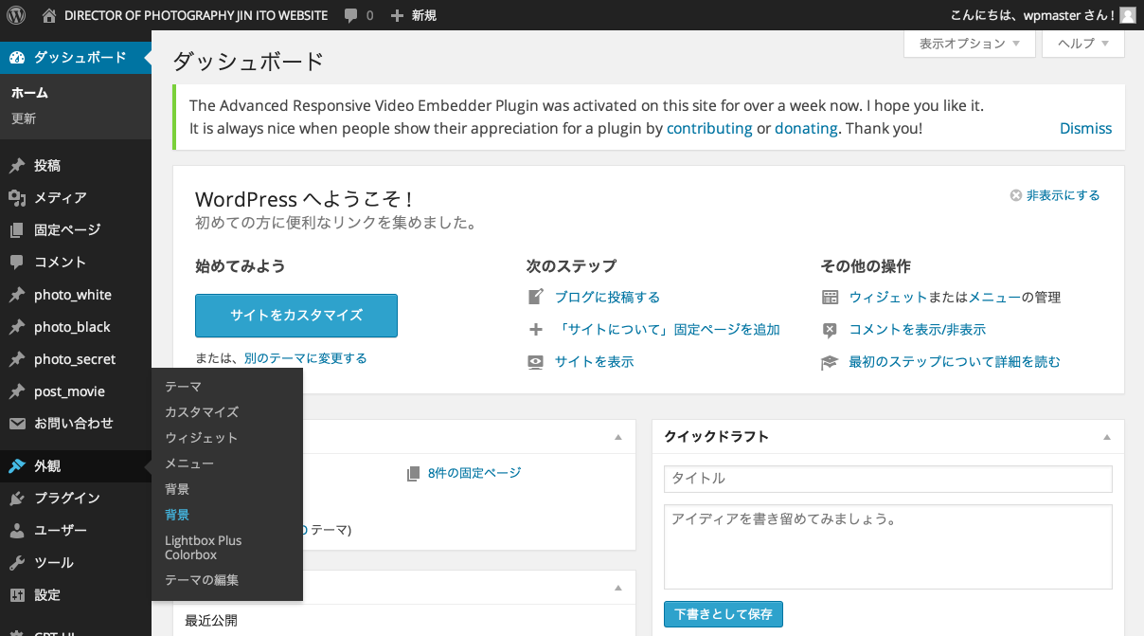The height and width of the screenshot is (636, 1144).
Task: Click the プラグイン plug icon
Action: [x=17, y=499]
